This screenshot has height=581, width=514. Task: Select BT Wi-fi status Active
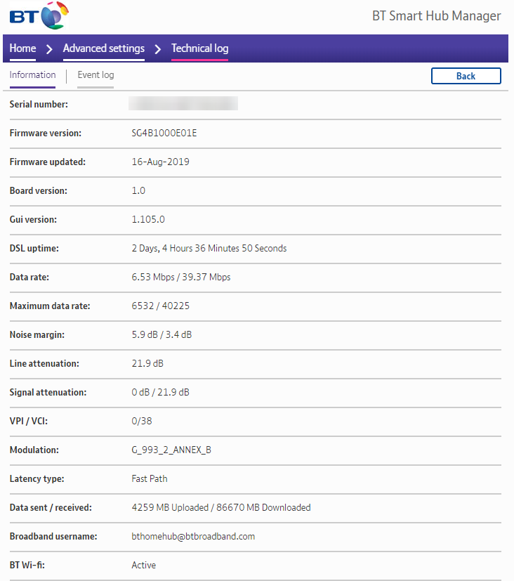click(144, 565)
